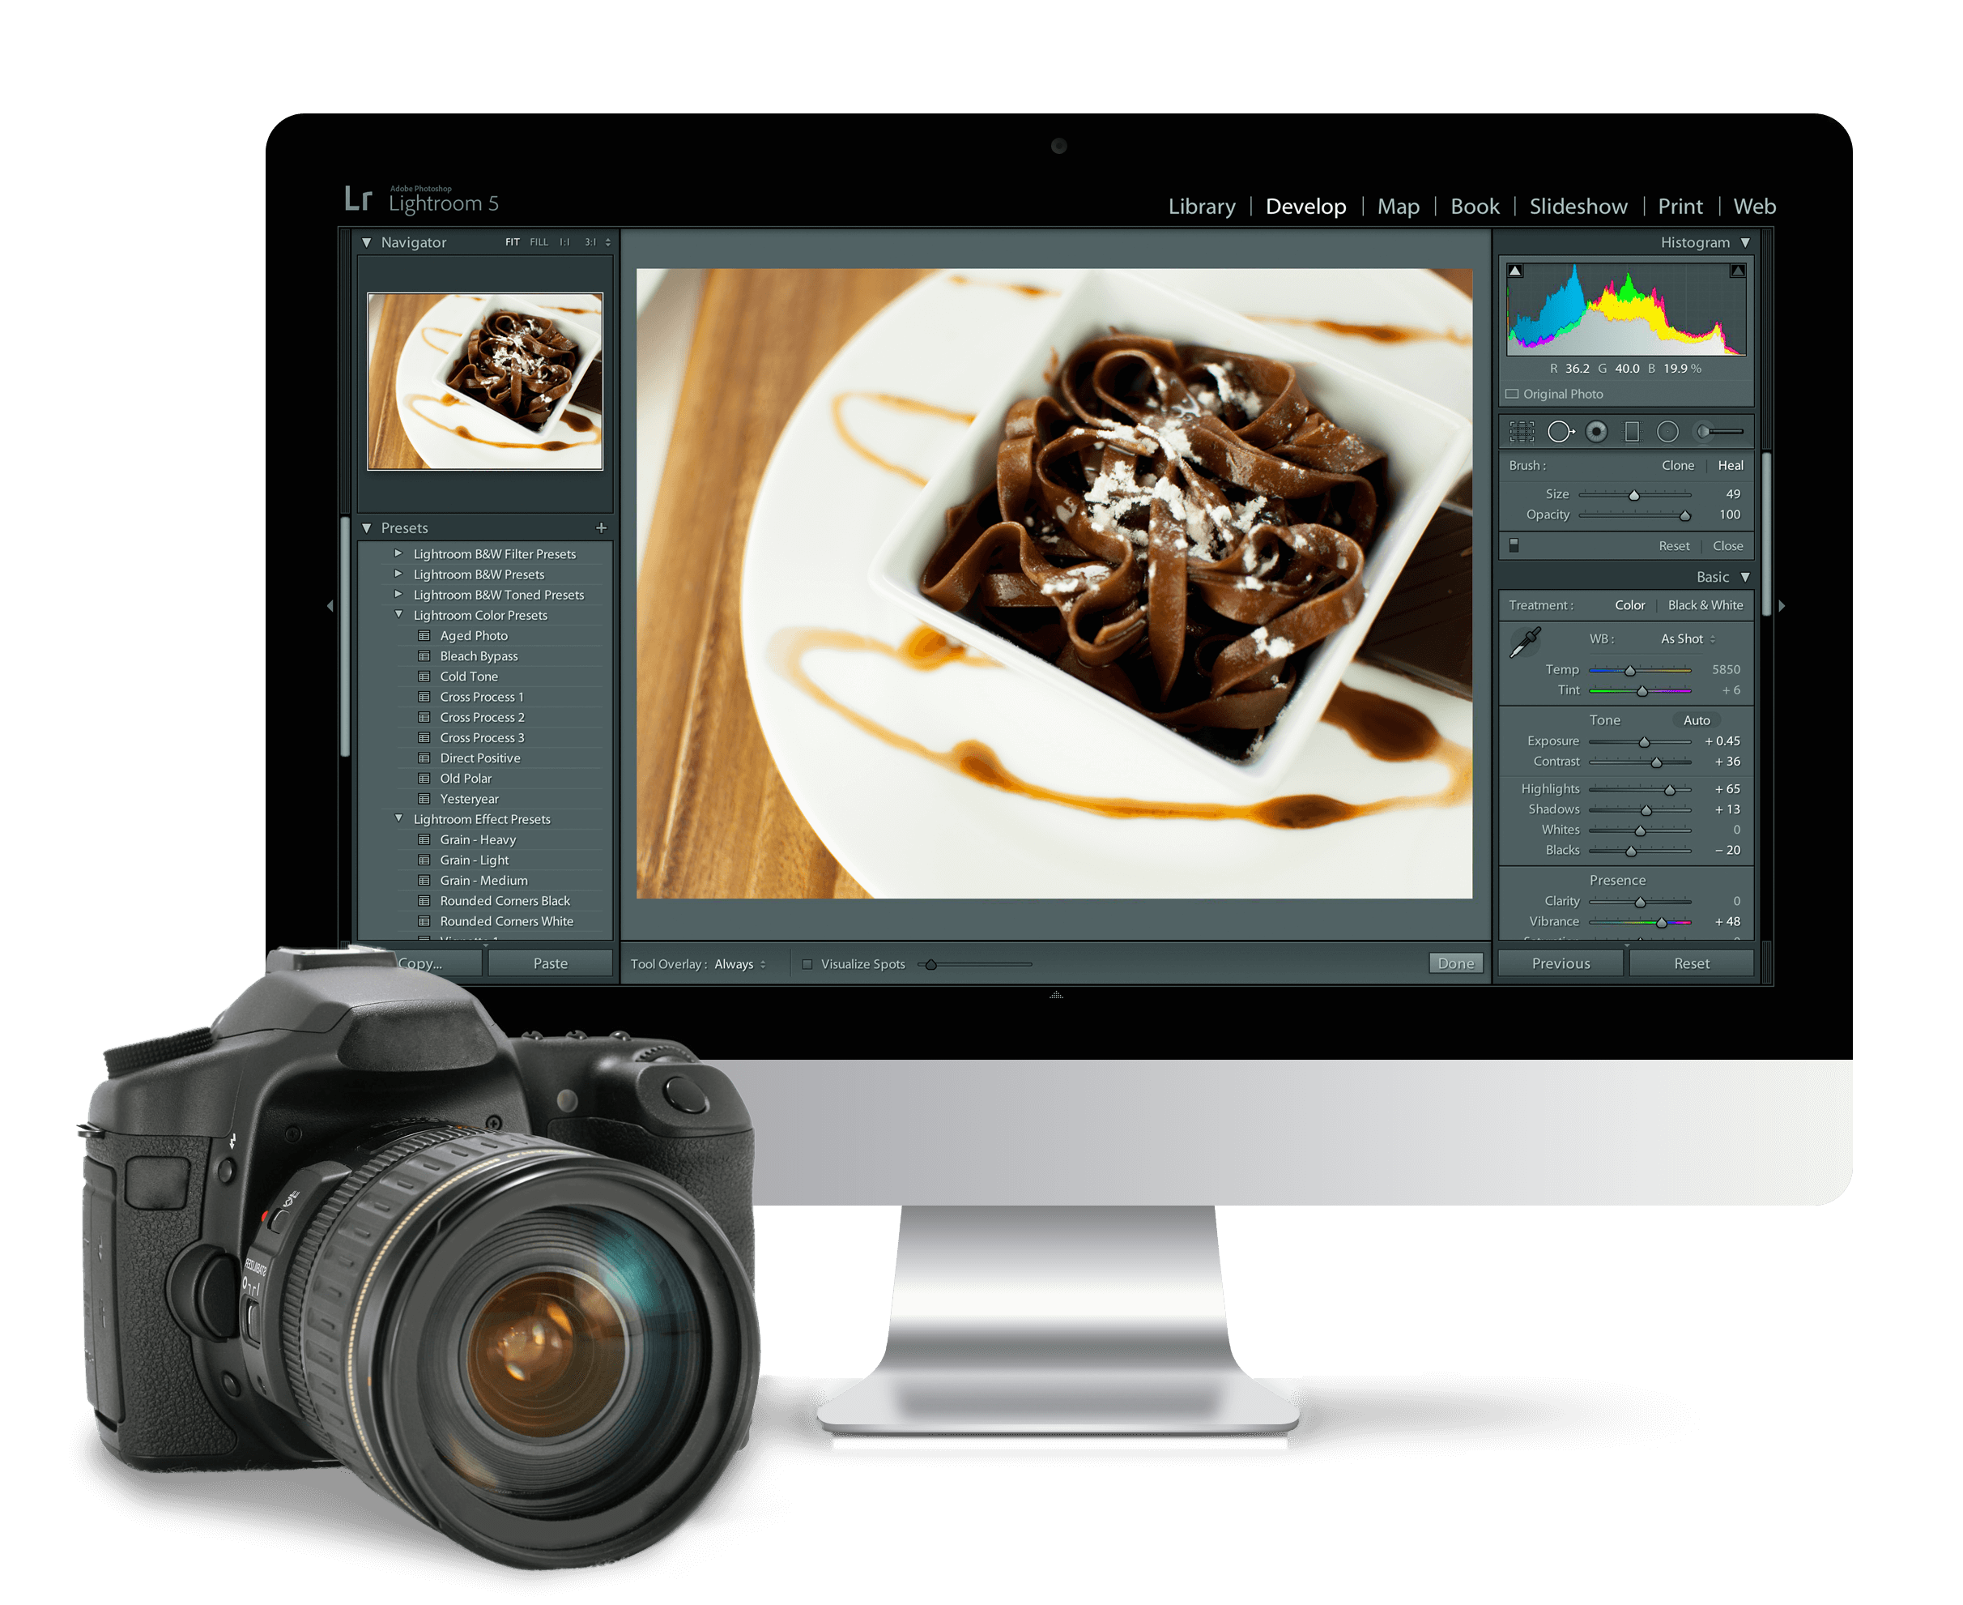Viewport: 1963px width, 1605px height.
Task: Switch to the Slideshow module
Action: [1578, 206]
